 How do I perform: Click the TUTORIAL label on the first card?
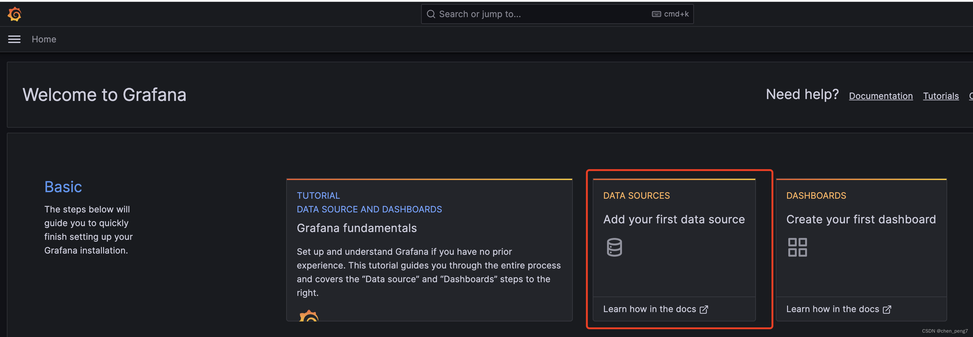click(318, 196)
